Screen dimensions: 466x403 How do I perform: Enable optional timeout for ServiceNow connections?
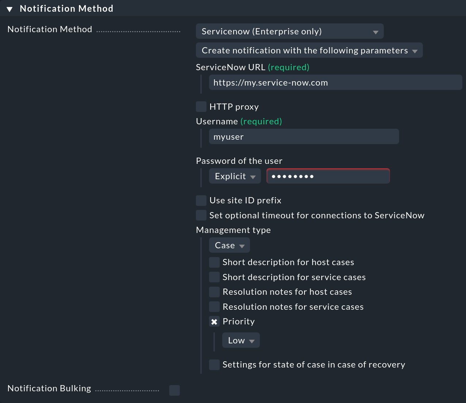201,215
